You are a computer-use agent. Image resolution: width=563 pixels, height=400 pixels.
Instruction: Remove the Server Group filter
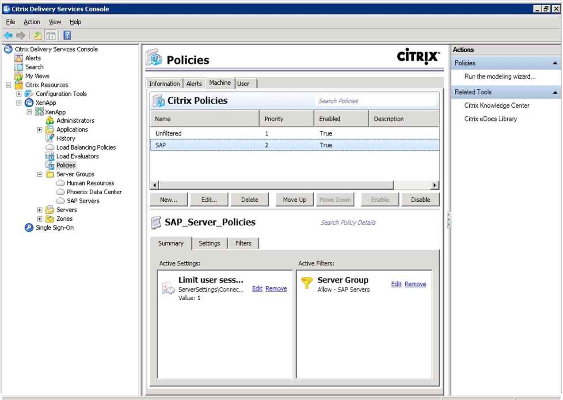[415, 284]
